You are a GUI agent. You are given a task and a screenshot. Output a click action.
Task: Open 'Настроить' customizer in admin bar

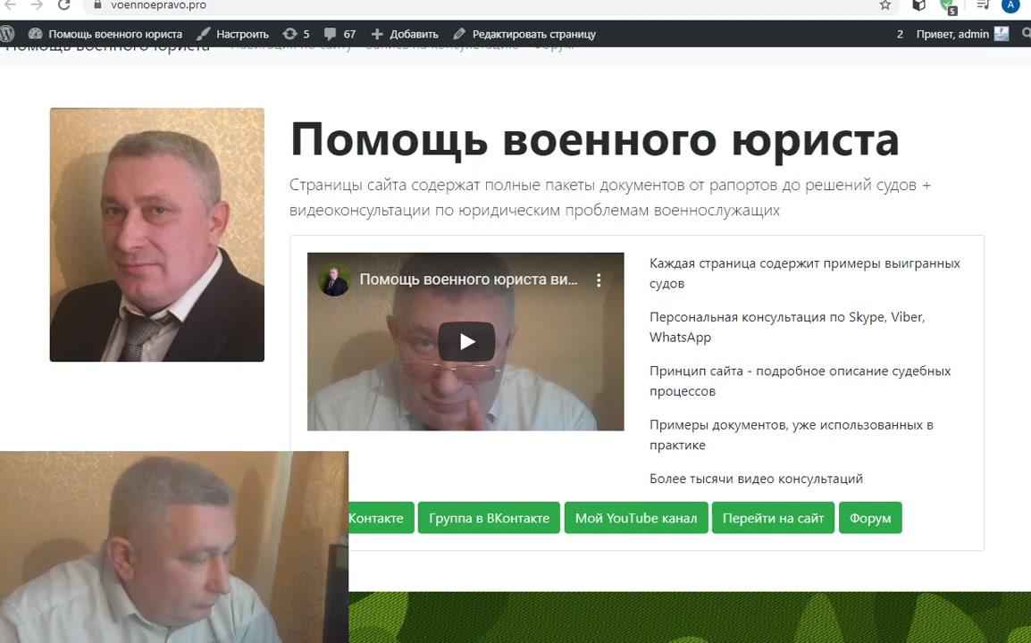coord(233,34)
